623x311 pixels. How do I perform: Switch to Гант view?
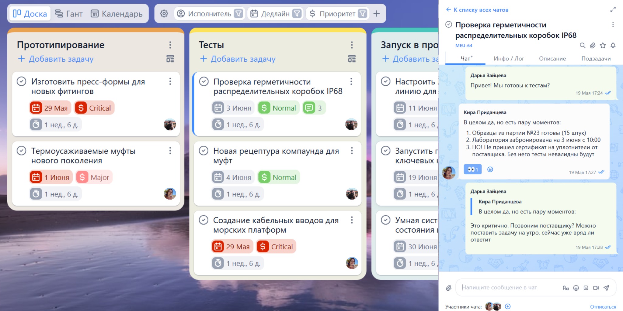69,14
